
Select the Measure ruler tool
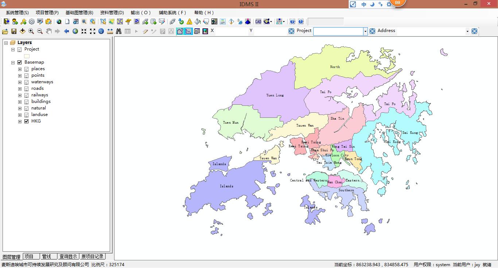[110, 31]
